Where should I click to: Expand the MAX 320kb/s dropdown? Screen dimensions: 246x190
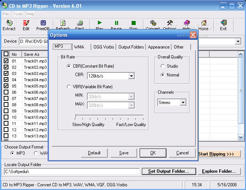pos(131,105)
